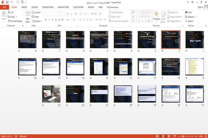
Task: Open Reading View from status bar
Action: (169, 136)
